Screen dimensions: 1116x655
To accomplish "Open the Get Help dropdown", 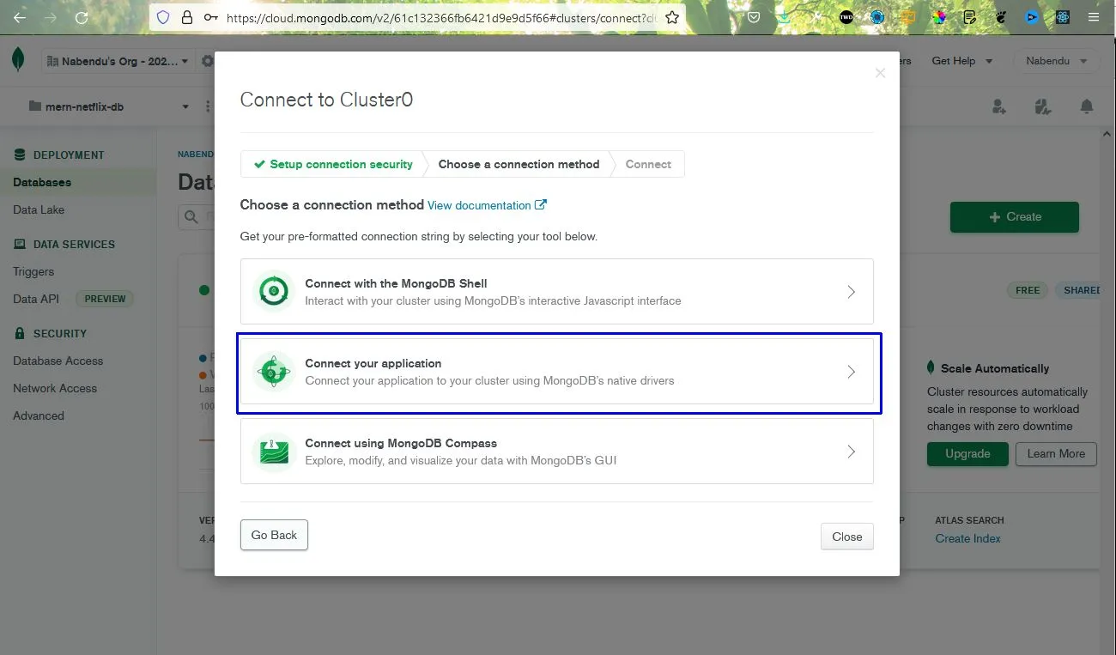I will point(962,61).
